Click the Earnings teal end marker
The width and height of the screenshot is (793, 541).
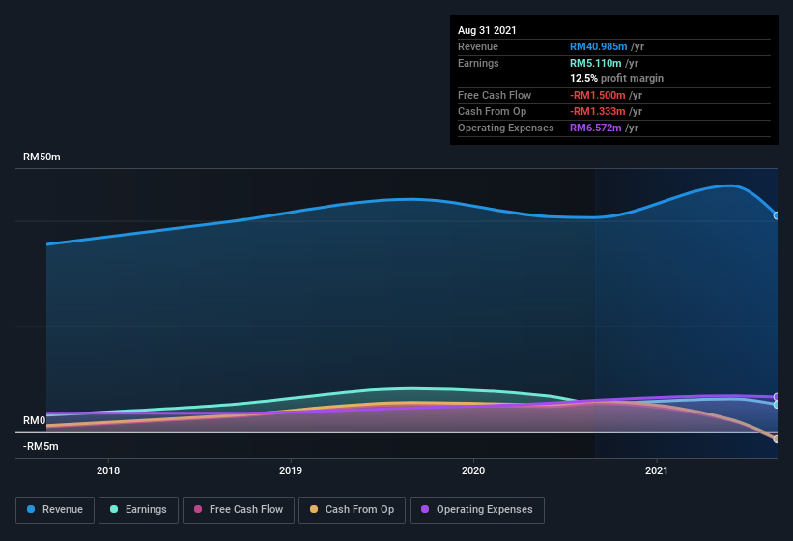click(x=777, y=405)
